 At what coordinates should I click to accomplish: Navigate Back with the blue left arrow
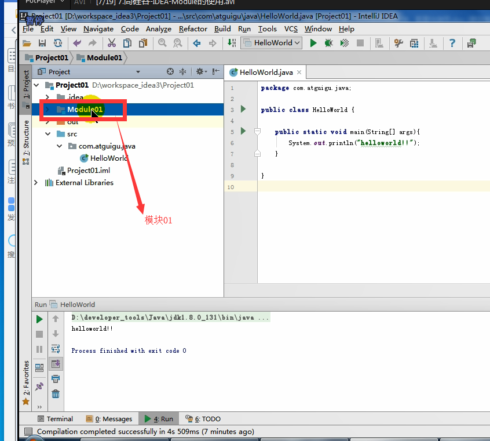click(196, 43)
